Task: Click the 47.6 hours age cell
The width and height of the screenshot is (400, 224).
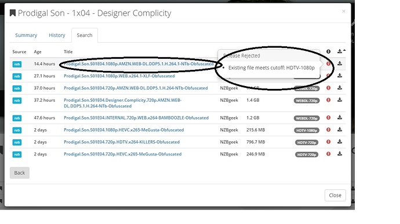Action: tap(45, 118)
